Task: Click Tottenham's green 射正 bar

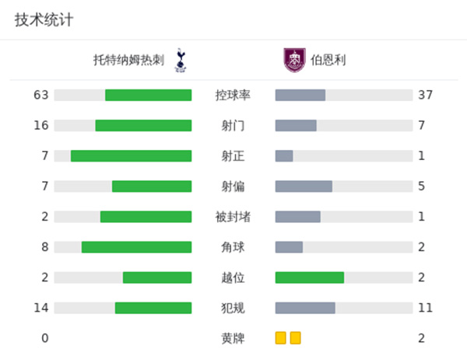Action: 131,155
